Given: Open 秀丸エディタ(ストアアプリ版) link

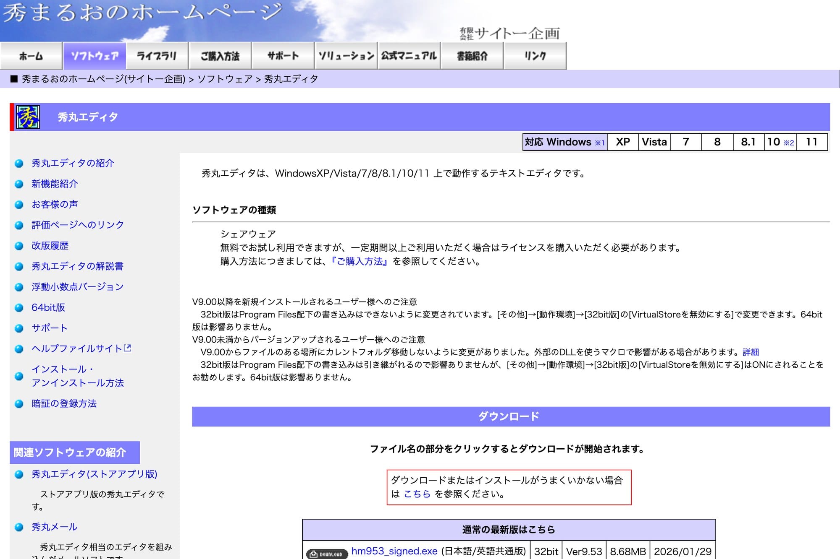Looking at the screenshot, I should [x=94, y=474].
